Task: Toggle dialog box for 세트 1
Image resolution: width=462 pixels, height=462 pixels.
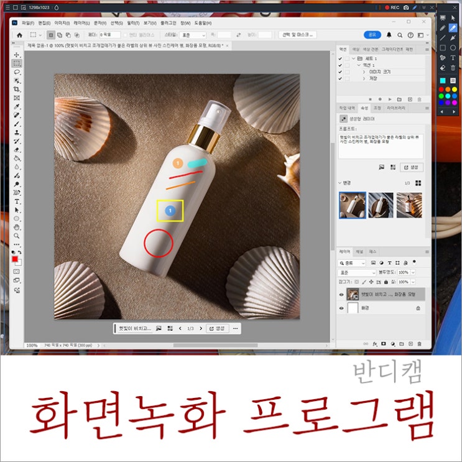Action: tap(348, 58)
